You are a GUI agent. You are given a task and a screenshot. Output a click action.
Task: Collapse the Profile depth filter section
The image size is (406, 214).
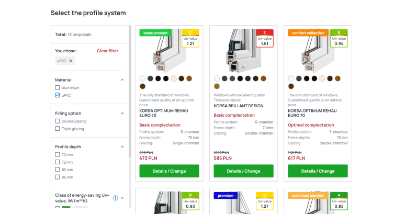pos(122,147)
